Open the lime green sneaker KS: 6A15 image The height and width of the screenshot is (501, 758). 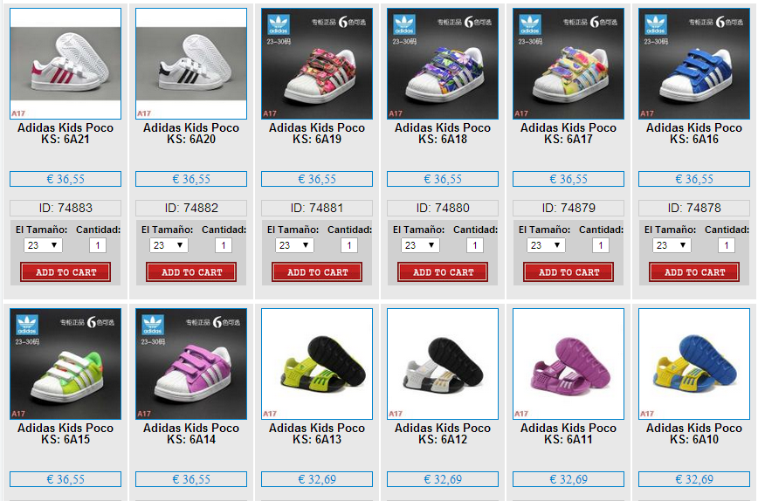click(x=65, y=364)
